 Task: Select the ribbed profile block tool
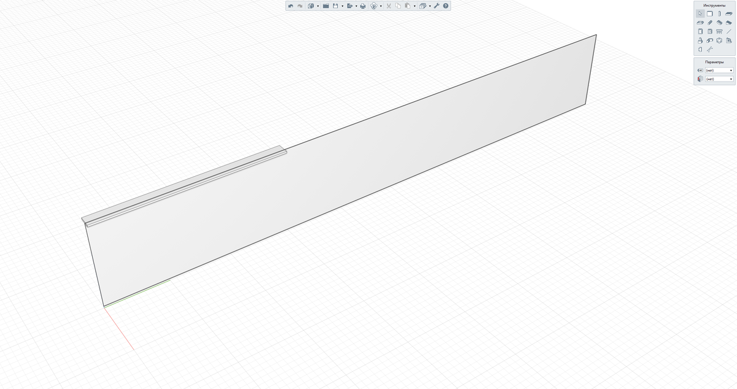719,23
